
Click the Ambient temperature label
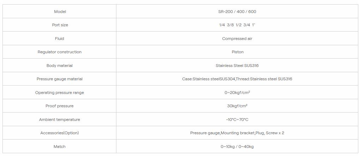tap(60, 120)
